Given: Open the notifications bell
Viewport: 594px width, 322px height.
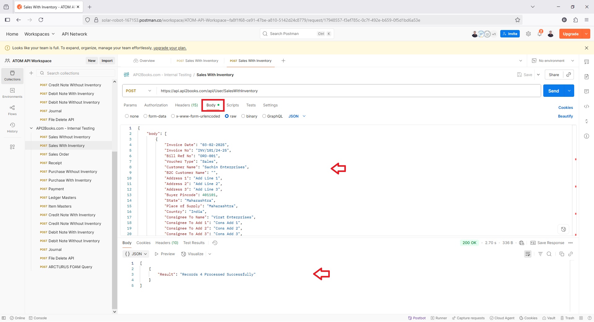Looking at the screenshot, I should tap(540, 34).
